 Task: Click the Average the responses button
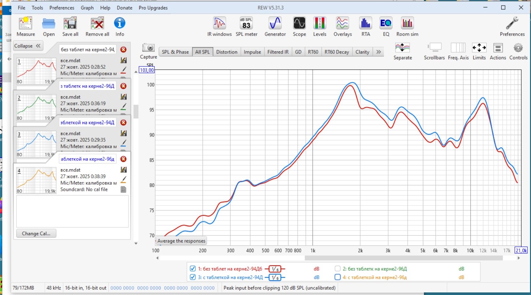tap(181, 241)
